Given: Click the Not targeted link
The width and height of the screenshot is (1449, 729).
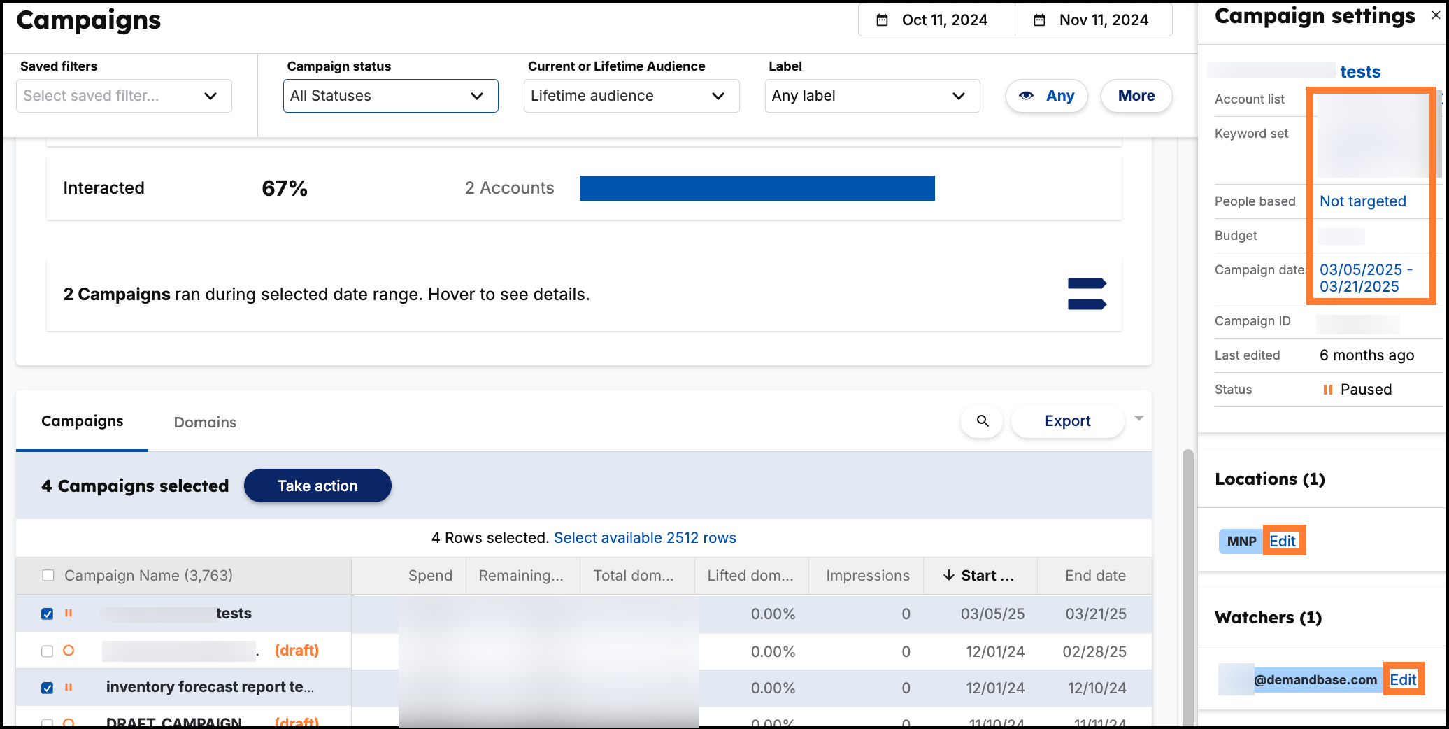Looking at the screenshot, I should [x=1362, y=201].
